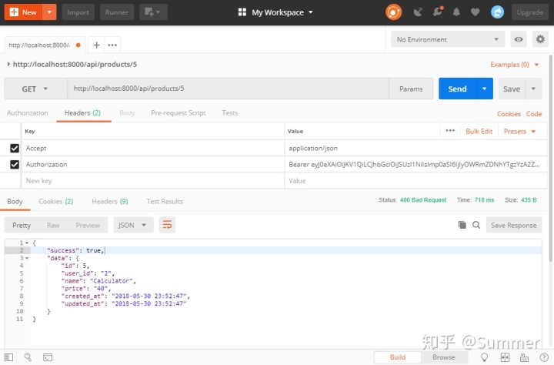The width and height of the screenshot is (554, 365).
Task: Click the orange sync status icon
Action: pyautogui.click(x=393, y=12)
